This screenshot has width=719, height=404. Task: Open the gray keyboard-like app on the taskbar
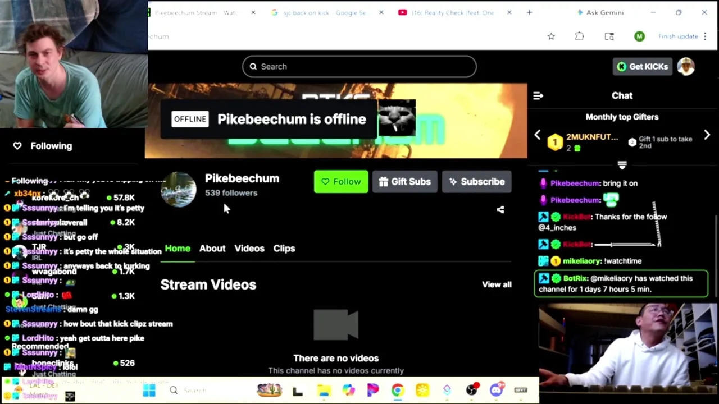tap(521, 391)
